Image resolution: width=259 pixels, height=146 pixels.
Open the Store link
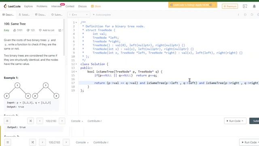point(96,6)
